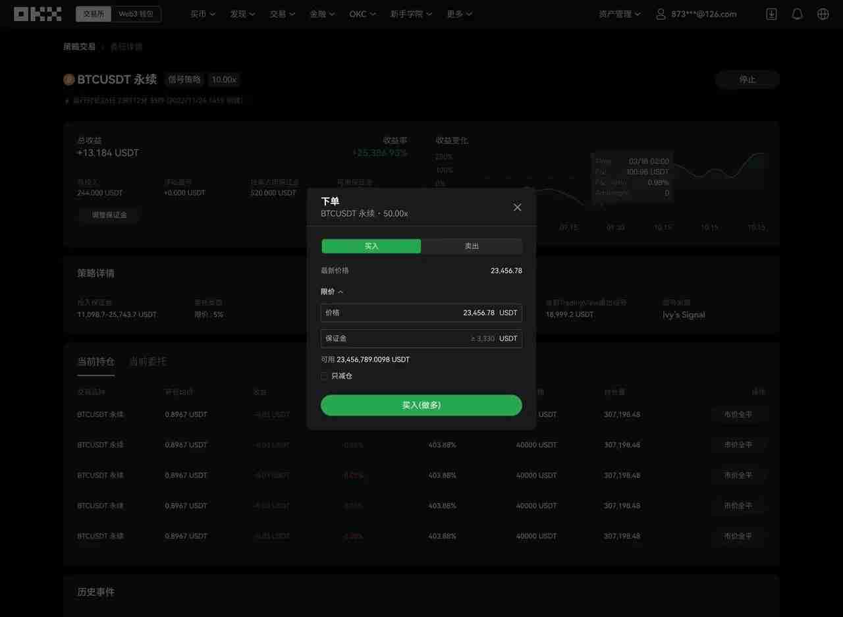Switch to the 卖出 side
843x617 pixels.
pyautogui.click(x=472, y=246)
